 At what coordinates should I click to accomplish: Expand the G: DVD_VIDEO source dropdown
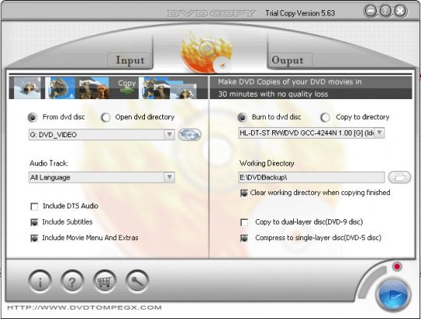tap(169, 134)
